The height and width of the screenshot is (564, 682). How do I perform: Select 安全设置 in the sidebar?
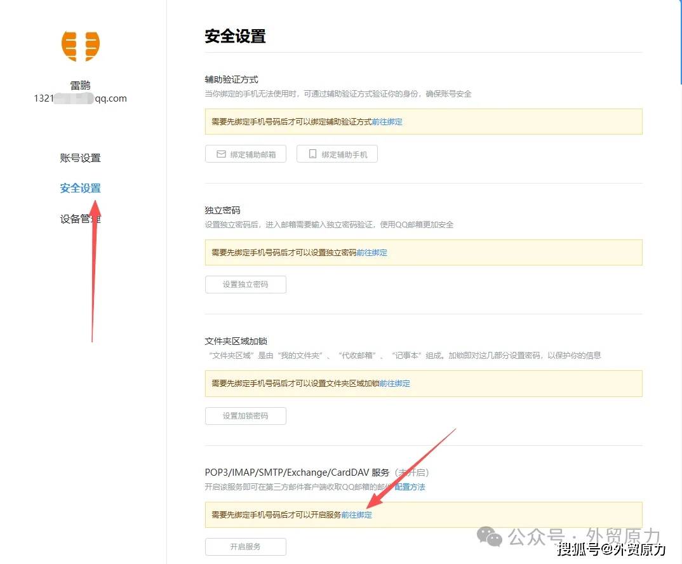tap(81, 188)
